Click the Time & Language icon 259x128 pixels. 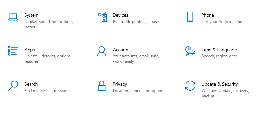pyautogui.click(x=190, y=51)
